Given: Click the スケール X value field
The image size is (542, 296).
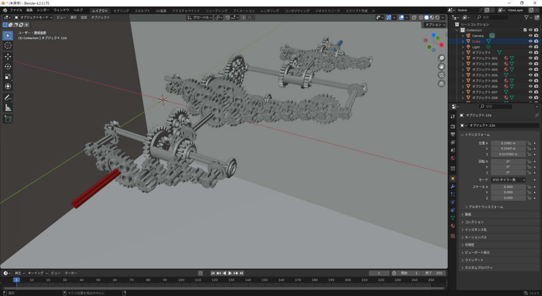Looking at the screenshot, I should tap(509, 187).
